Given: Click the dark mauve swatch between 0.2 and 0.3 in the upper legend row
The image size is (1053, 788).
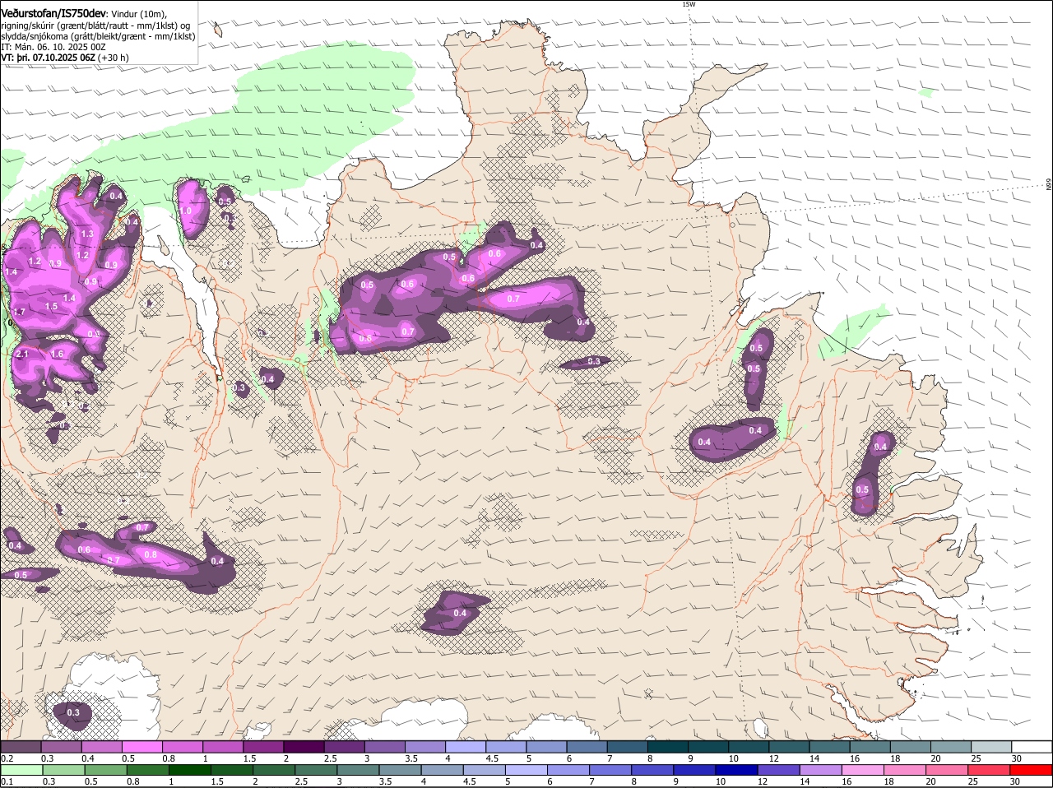Looking at the screenshot, I should click(x=21, y=746).
